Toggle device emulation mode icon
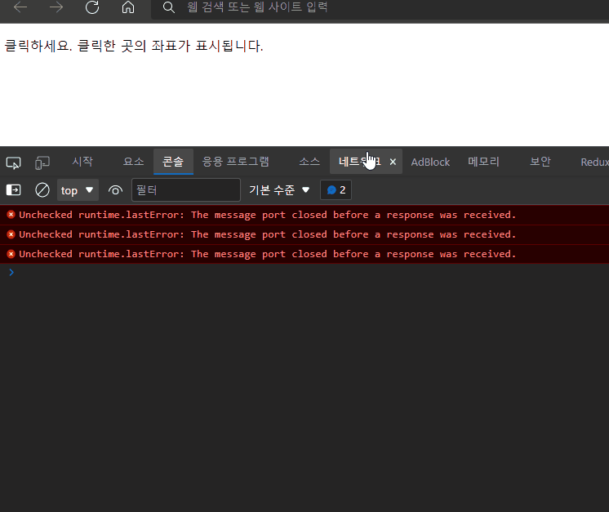The width and height of the screenshot is (609, 512). pos(42,163)
